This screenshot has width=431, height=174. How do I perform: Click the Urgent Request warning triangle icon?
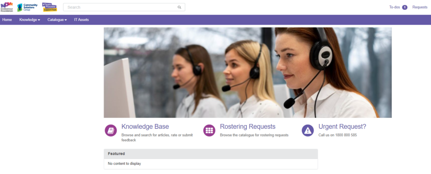click(x=308, y=130)
